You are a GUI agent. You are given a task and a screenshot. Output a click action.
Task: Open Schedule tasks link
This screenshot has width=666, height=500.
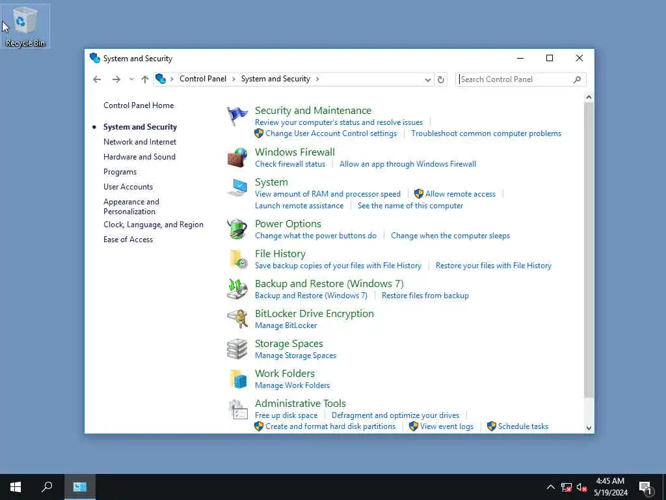(x=524, y=426)
